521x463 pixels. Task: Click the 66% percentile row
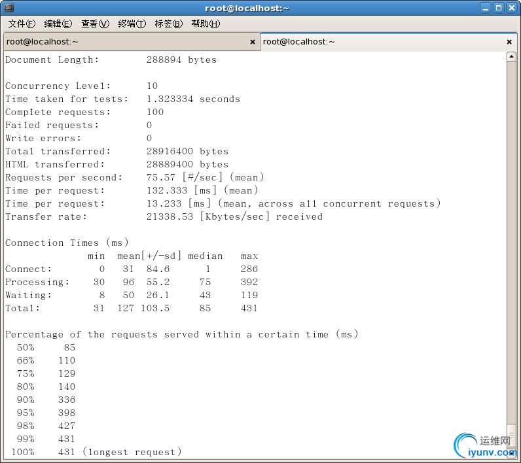click(x=46, y=360)
